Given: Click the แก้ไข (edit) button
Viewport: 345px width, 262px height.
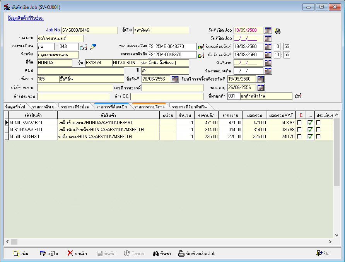Looking at the screenshot, I should tap(49, 253).
